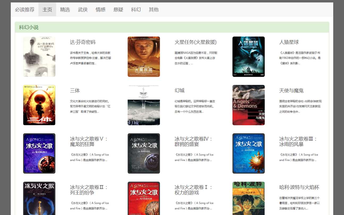The image size is (344, 215).
Task: Open 冰与火之歌卷Ⅴ：魔龙的狂舞 title
Action: [x=89, y=141]
